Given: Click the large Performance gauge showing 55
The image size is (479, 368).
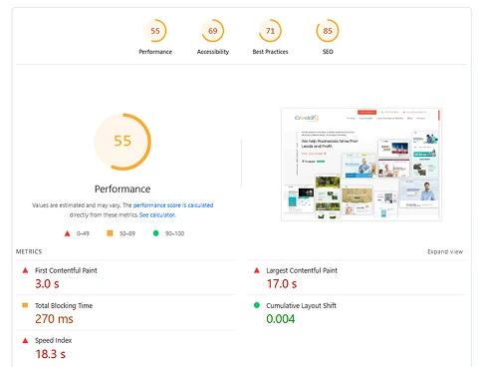Looking at the screenshot, I should click(122, 142).
